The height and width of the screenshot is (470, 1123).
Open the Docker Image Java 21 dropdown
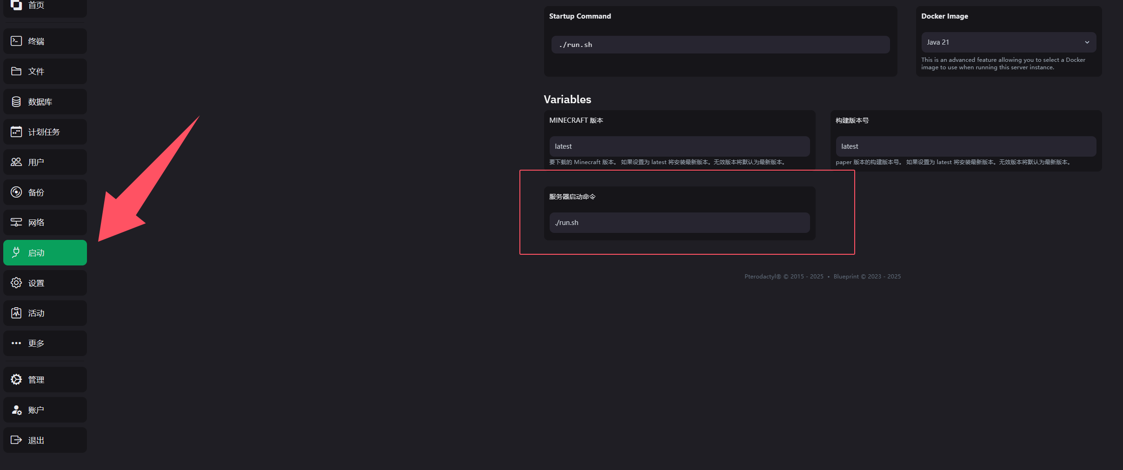click(x=1009, y=42)
